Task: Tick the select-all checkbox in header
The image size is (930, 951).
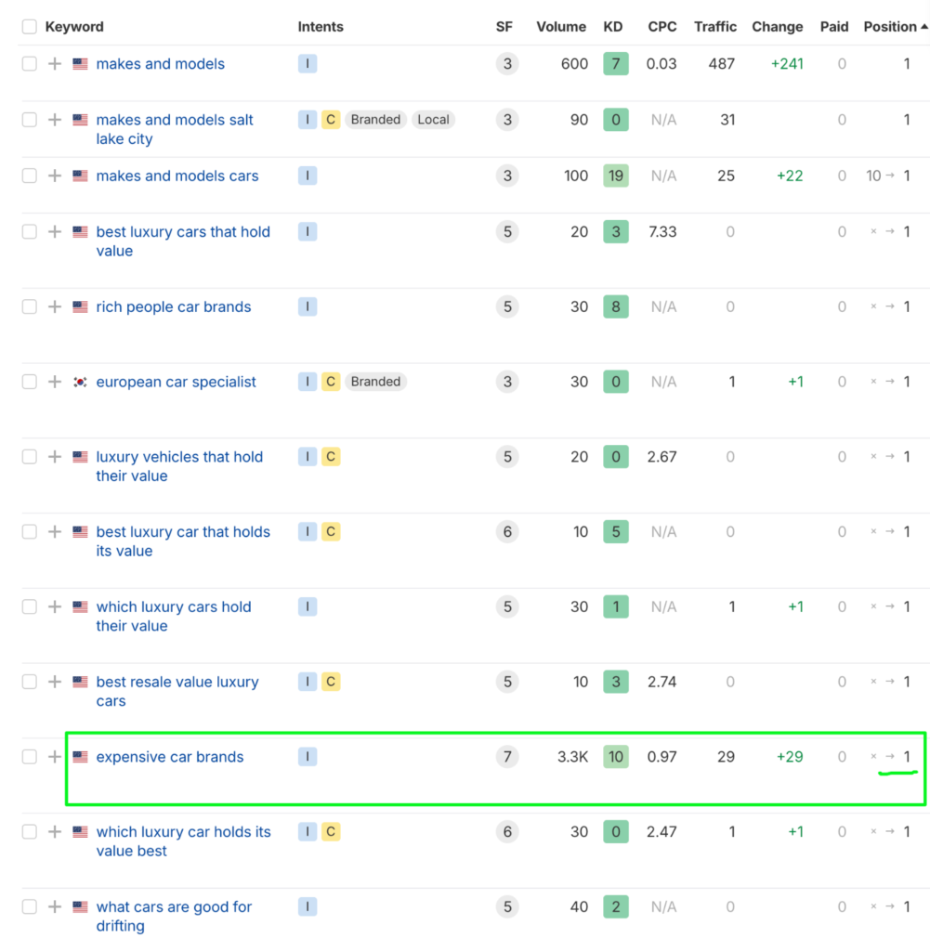Action: pyautogui.click(x=30, y=27)
